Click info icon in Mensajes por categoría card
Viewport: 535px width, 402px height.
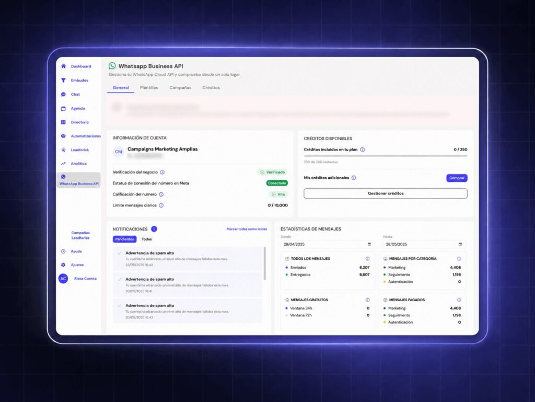pos(459,259)
